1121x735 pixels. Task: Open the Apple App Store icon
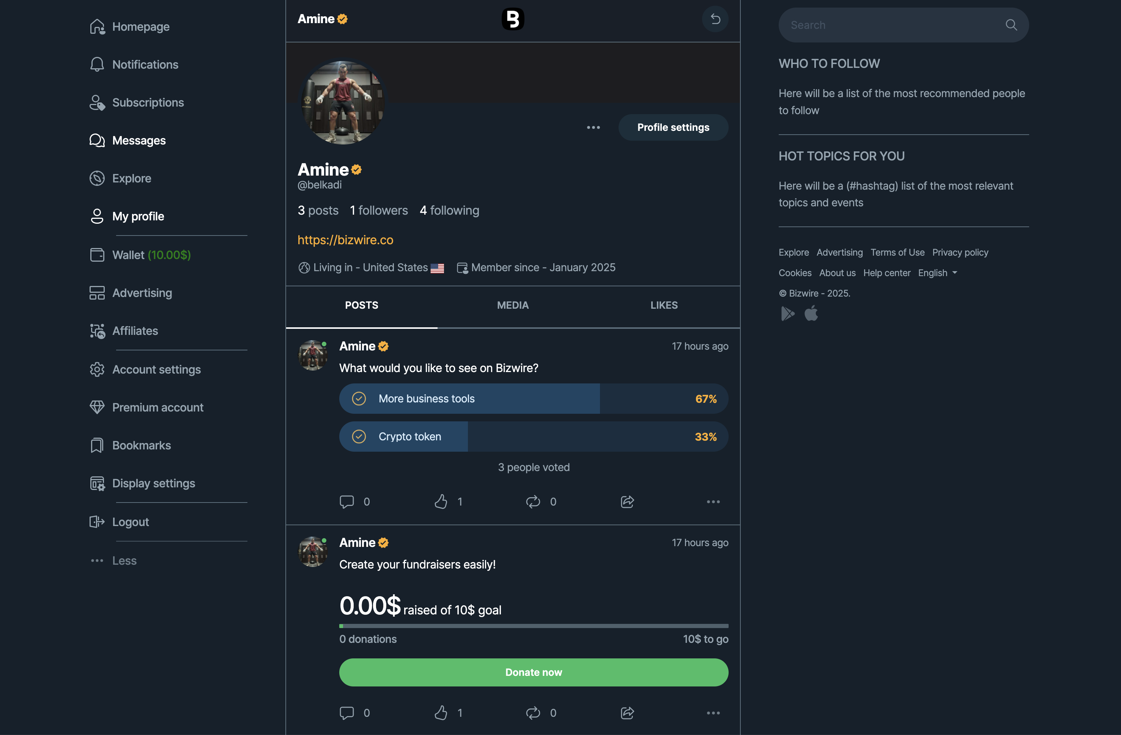click(x=811, y=314)
